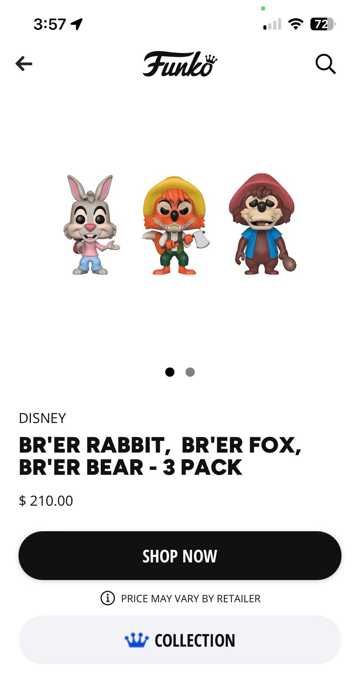Tap the cellular signal bars
Screen dimensions: 360x676
[x=272, y=25]
